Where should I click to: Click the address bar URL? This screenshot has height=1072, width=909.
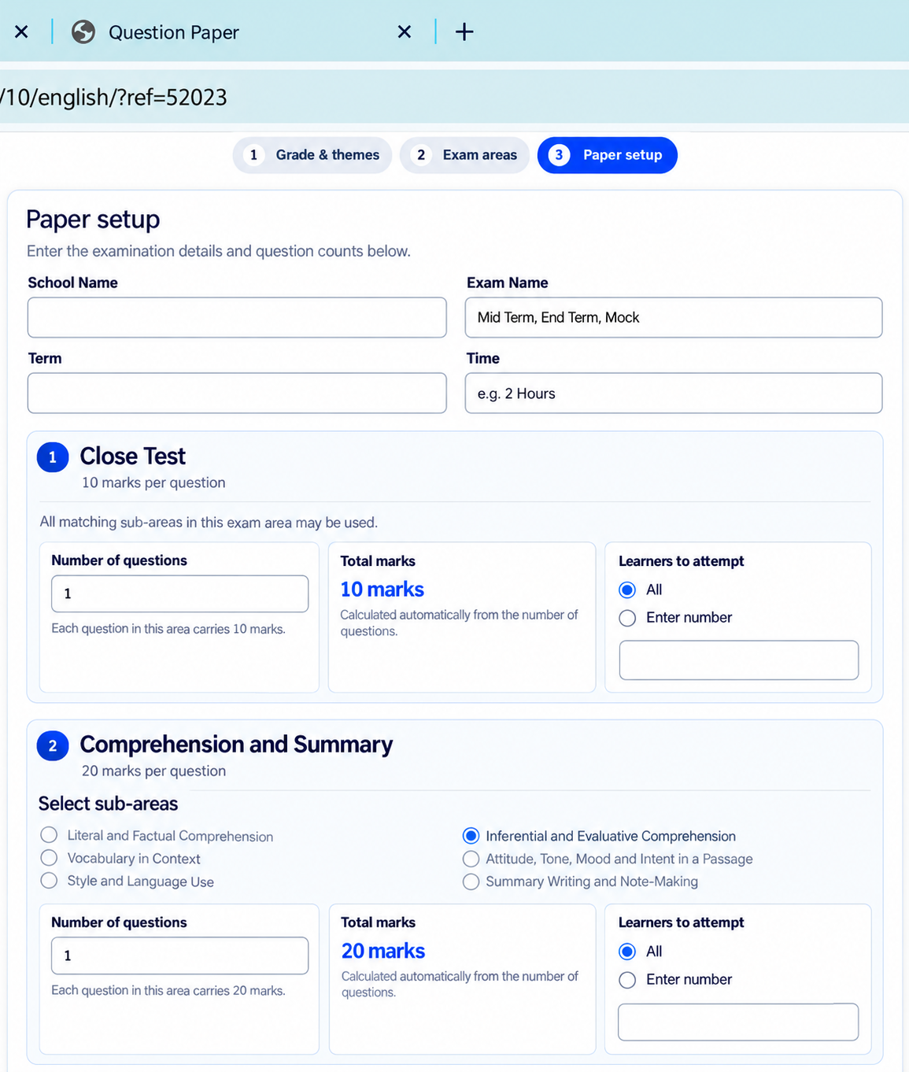(113, 97)
